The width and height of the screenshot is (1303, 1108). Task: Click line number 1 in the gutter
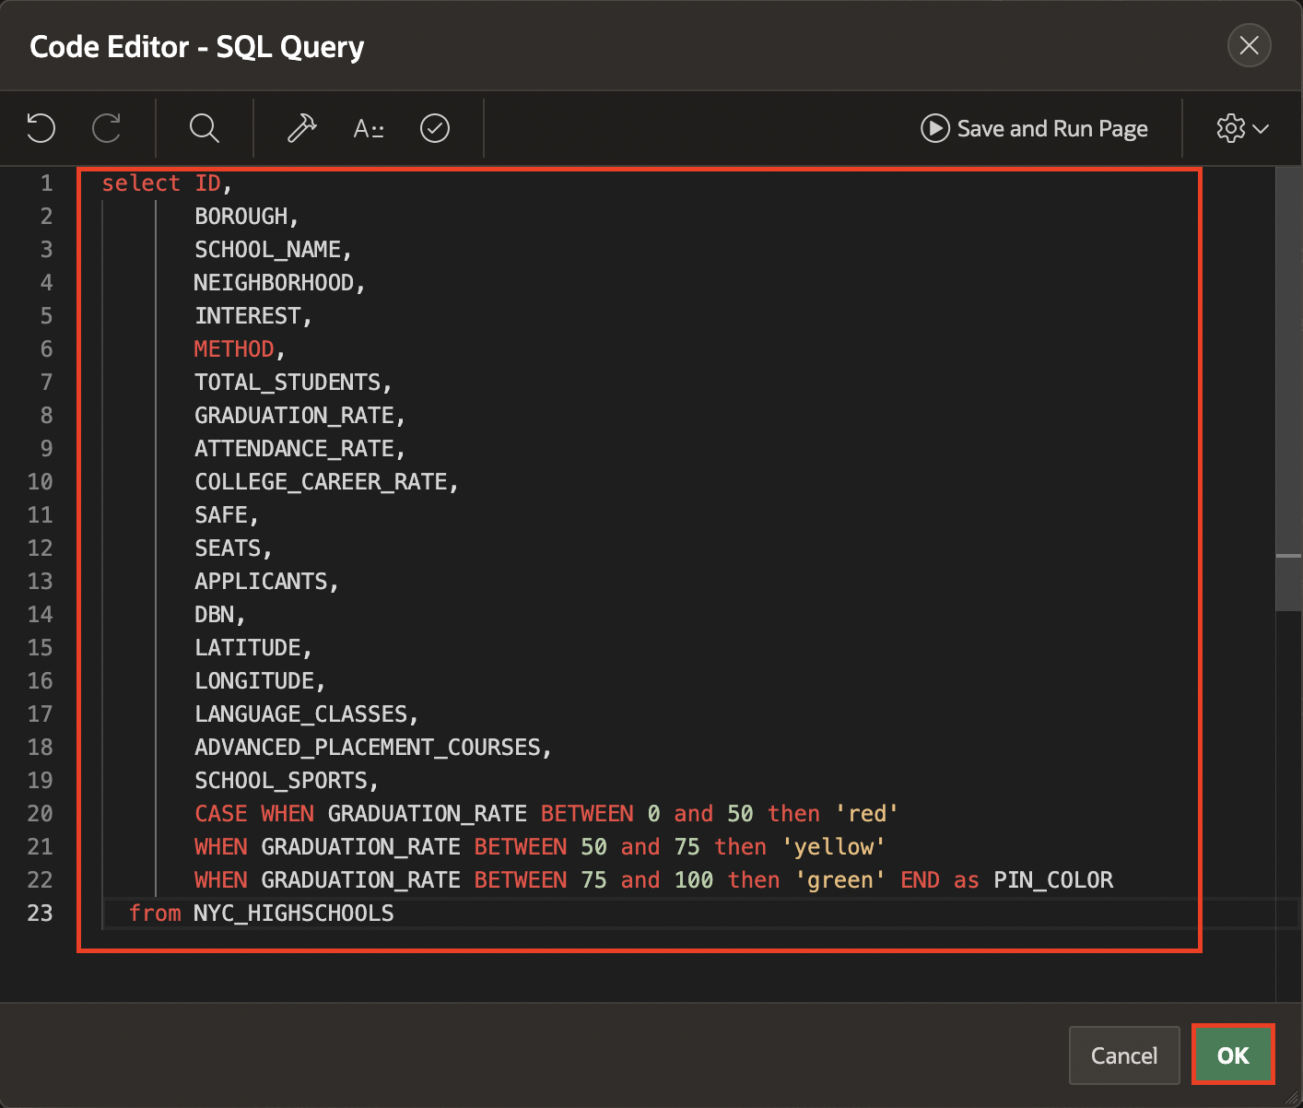(46, 183)
